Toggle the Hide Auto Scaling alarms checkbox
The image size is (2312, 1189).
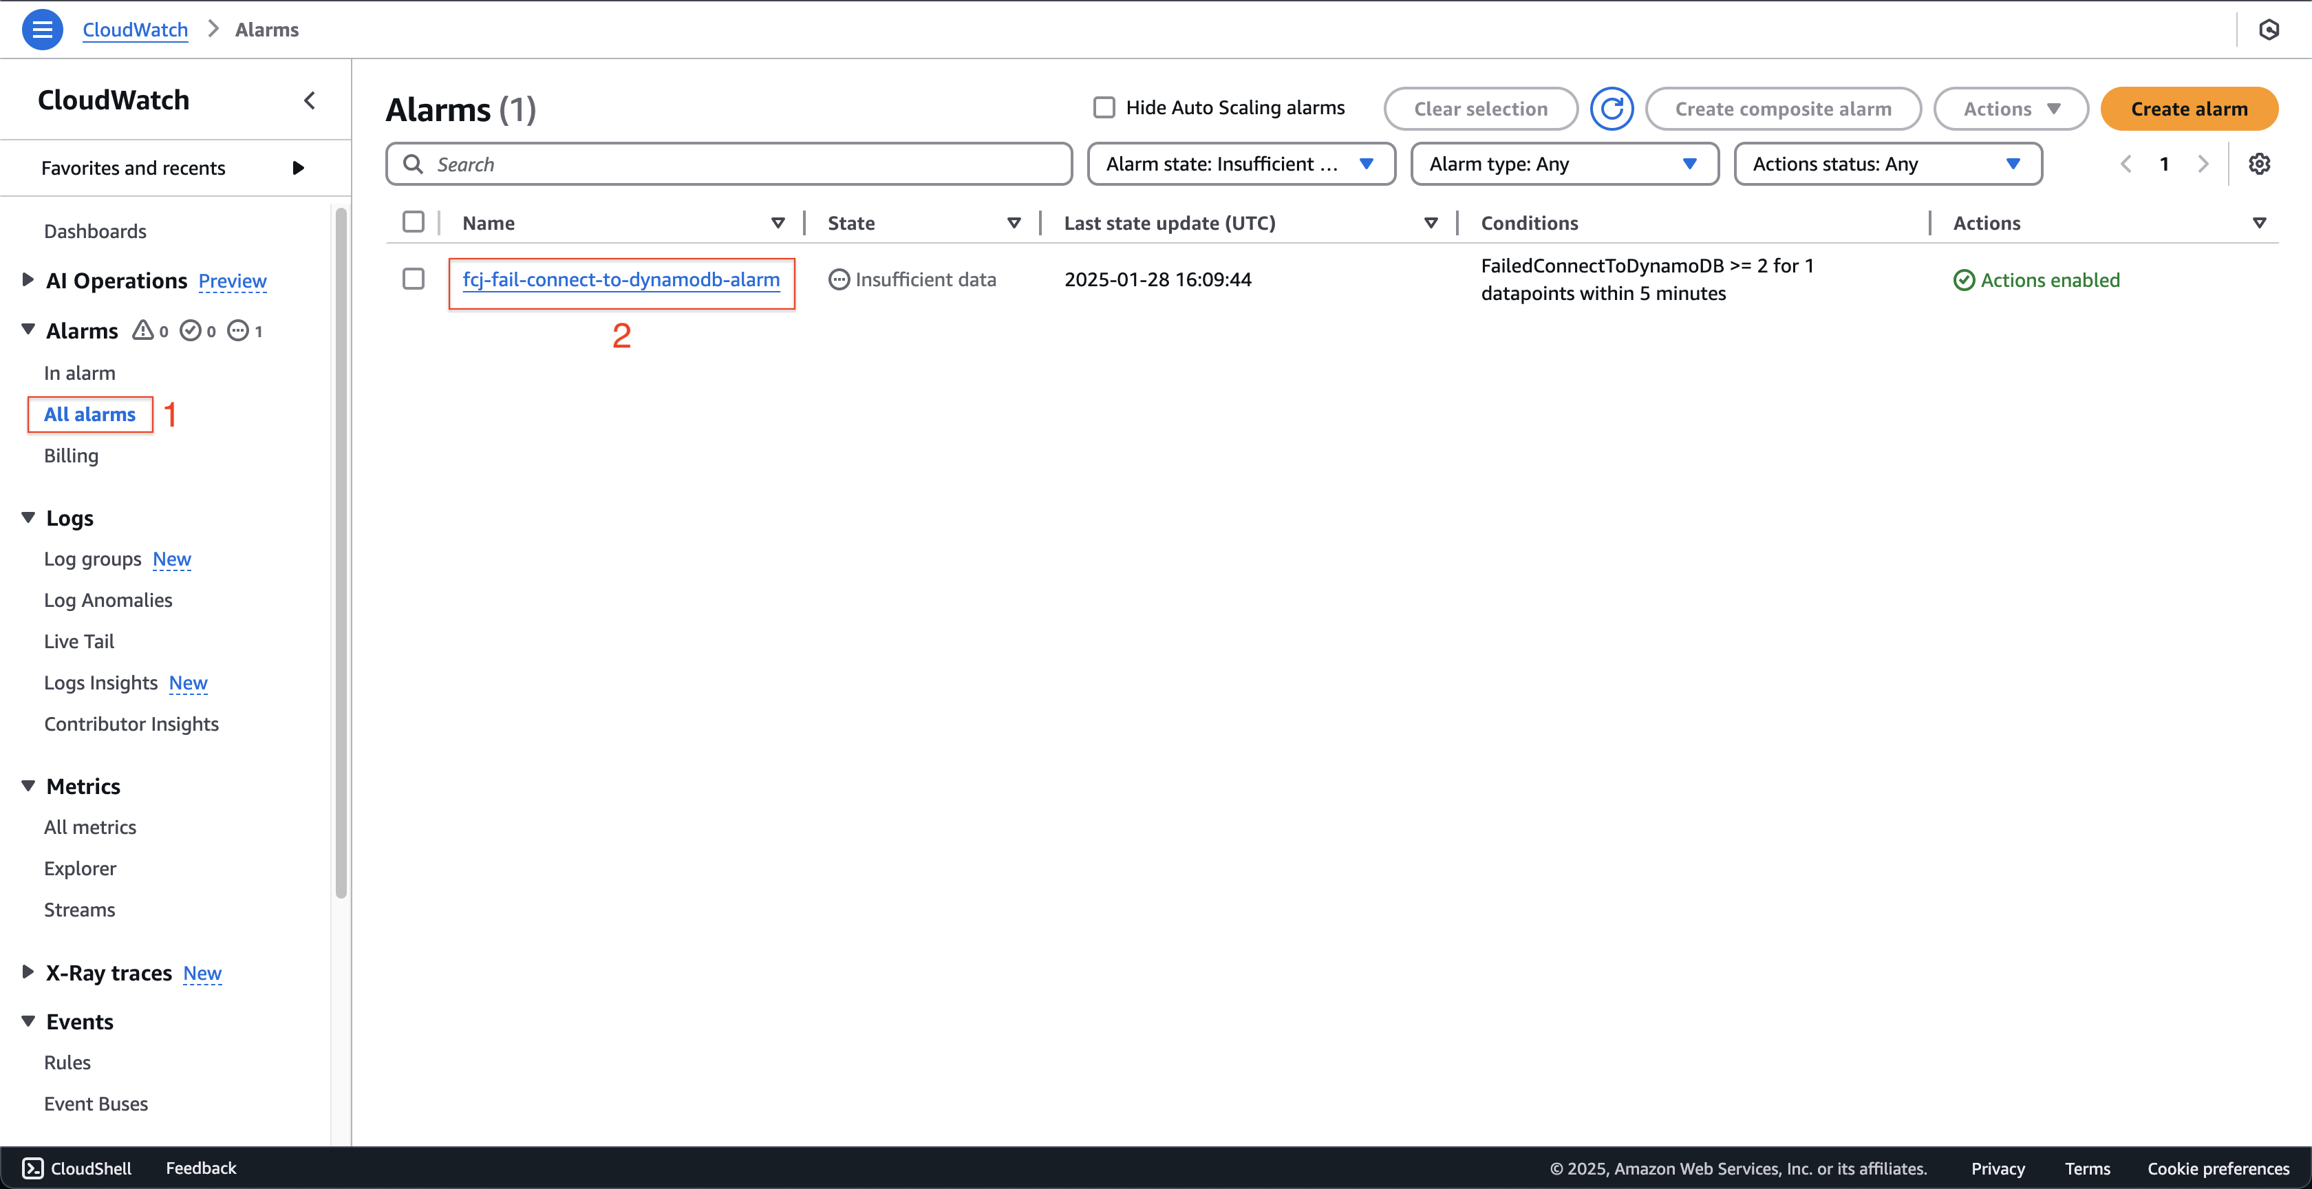click(1104, 106)
